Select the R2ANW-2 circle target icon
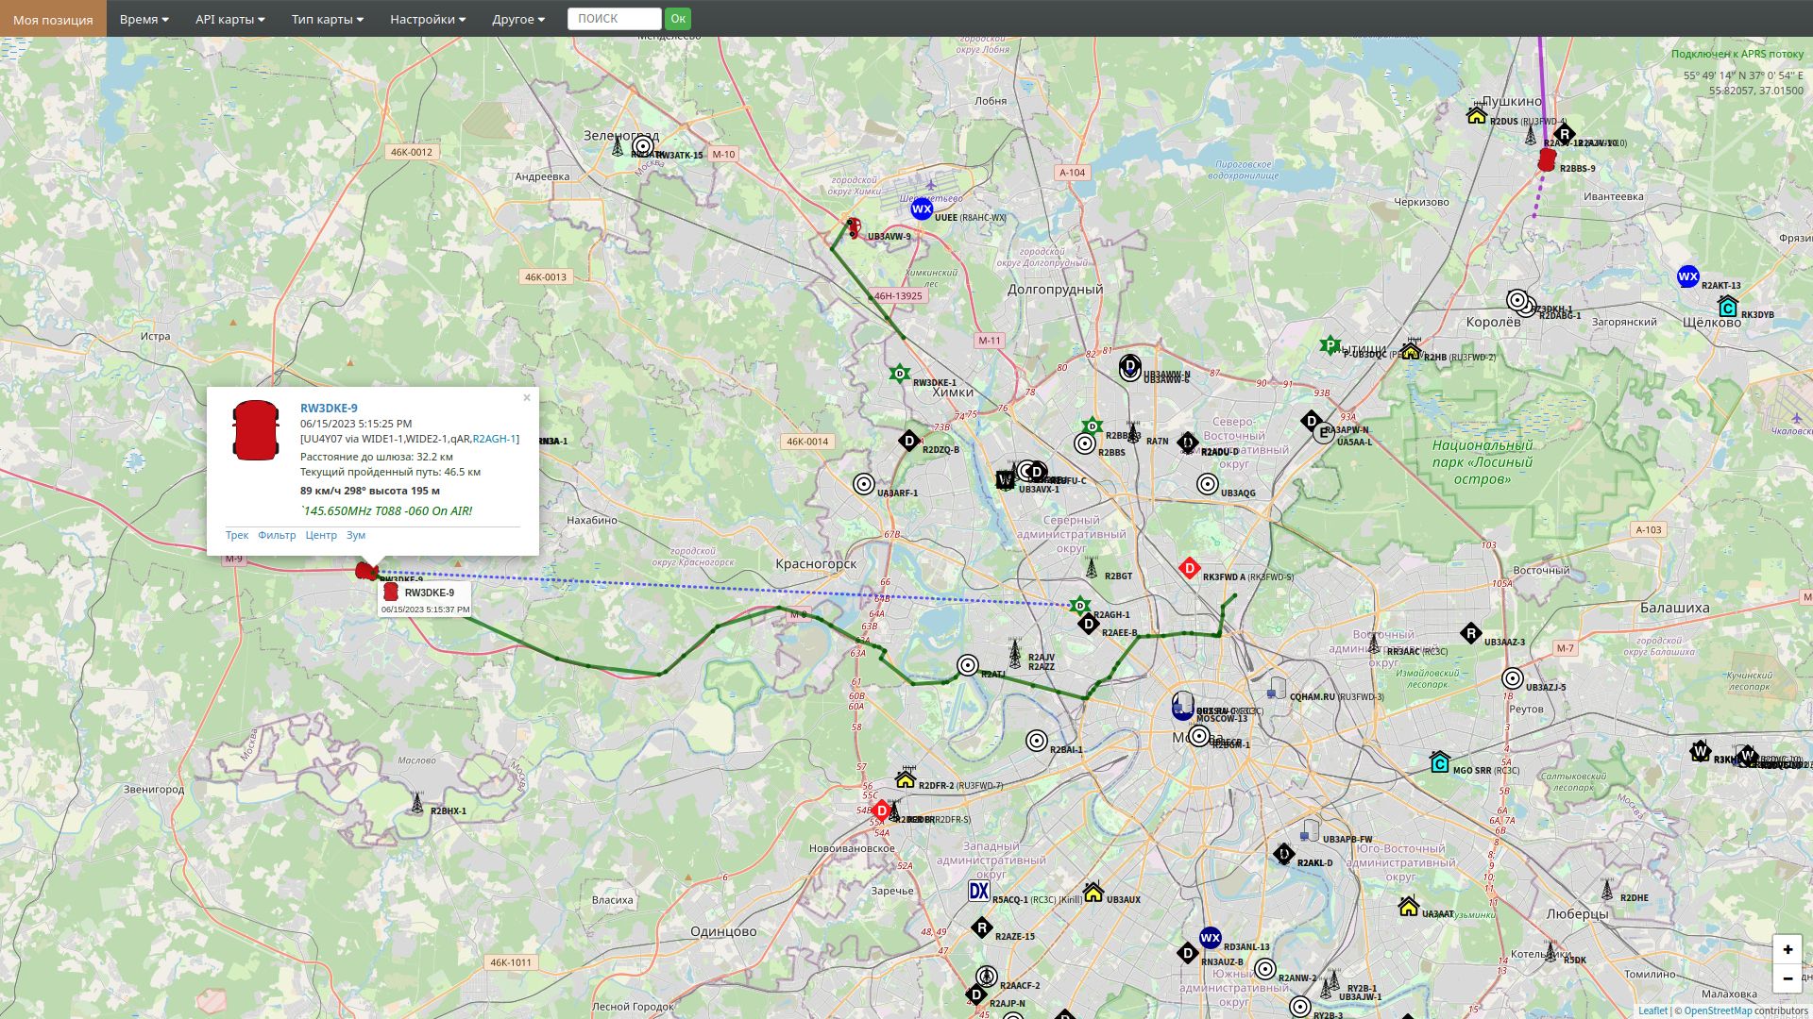The height and width of the screenshot is (1019, 1813). click(1265, 969)
